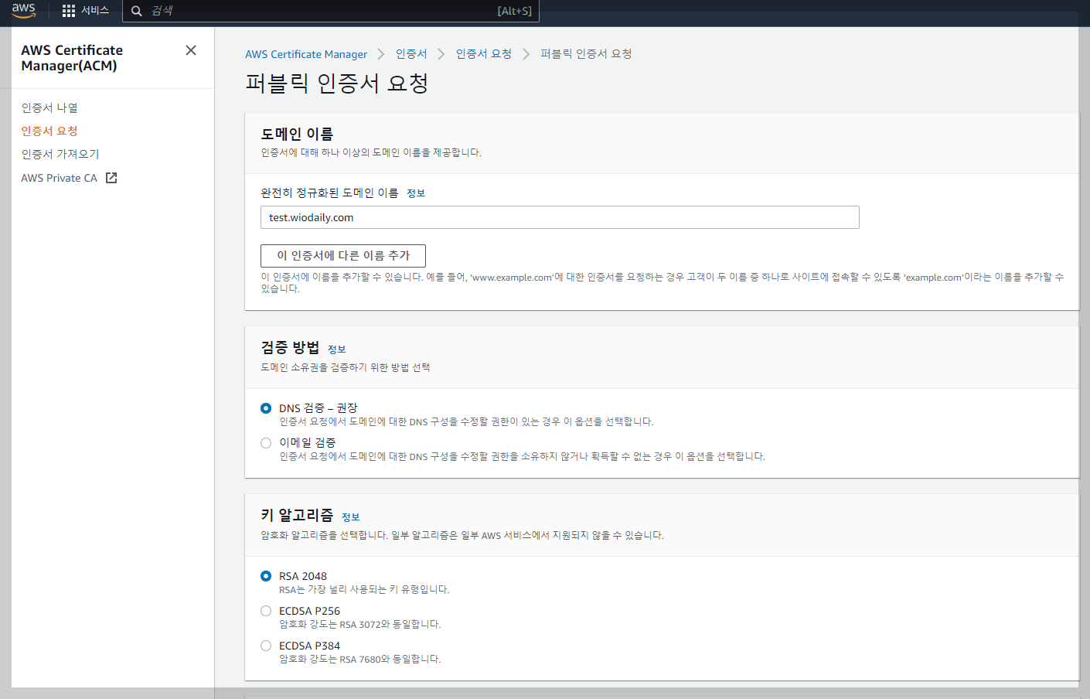Go to 인증서 나열 in the sidebar
1090x699 pixels.
click(x=49, y=107)
